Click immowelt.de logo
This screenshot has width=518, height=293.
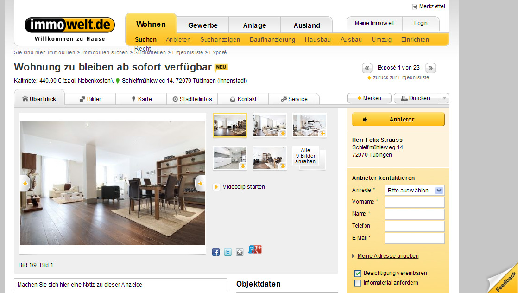point(69,25)
